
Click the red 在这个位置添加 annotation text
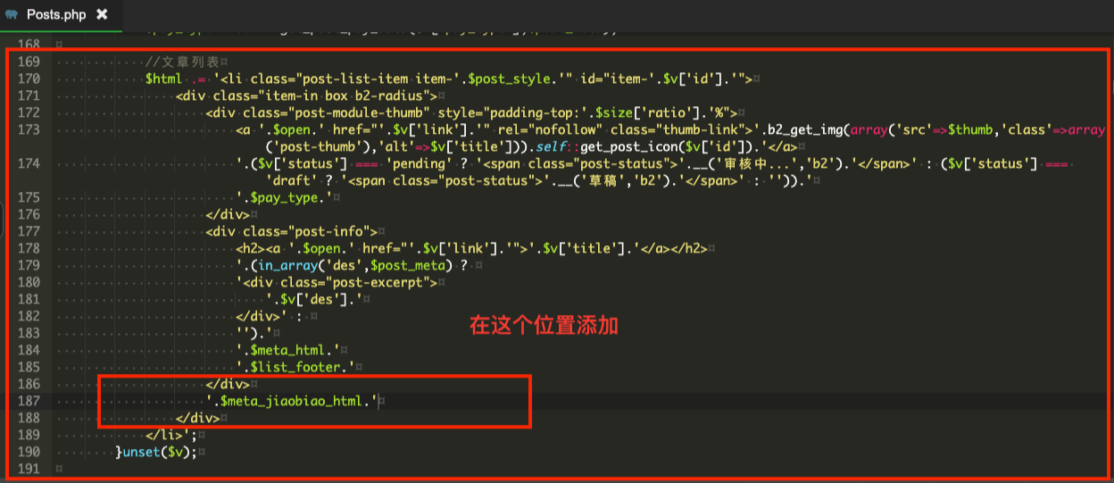point(545,326)
